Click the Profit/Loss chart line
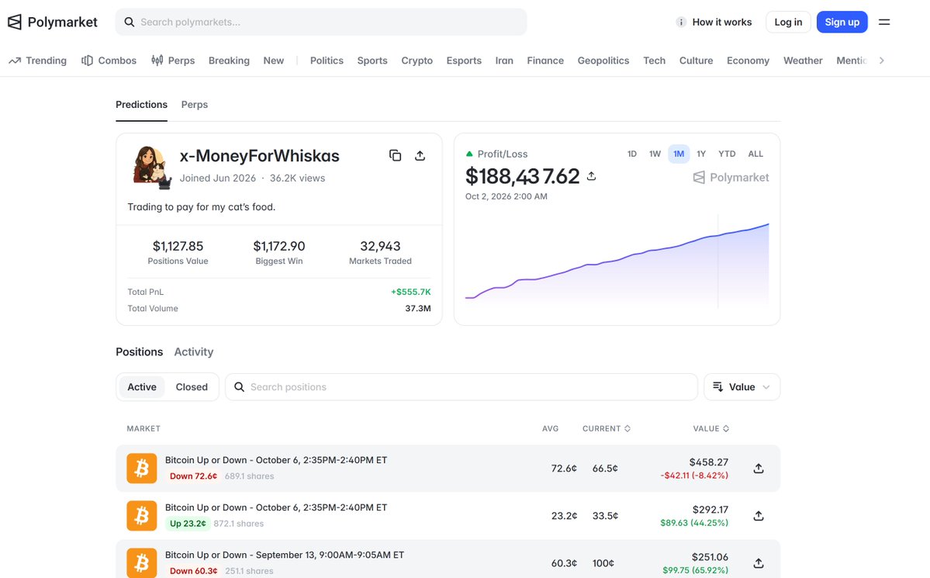The height and width of the screenshot is (578, 930). point(617,260)
